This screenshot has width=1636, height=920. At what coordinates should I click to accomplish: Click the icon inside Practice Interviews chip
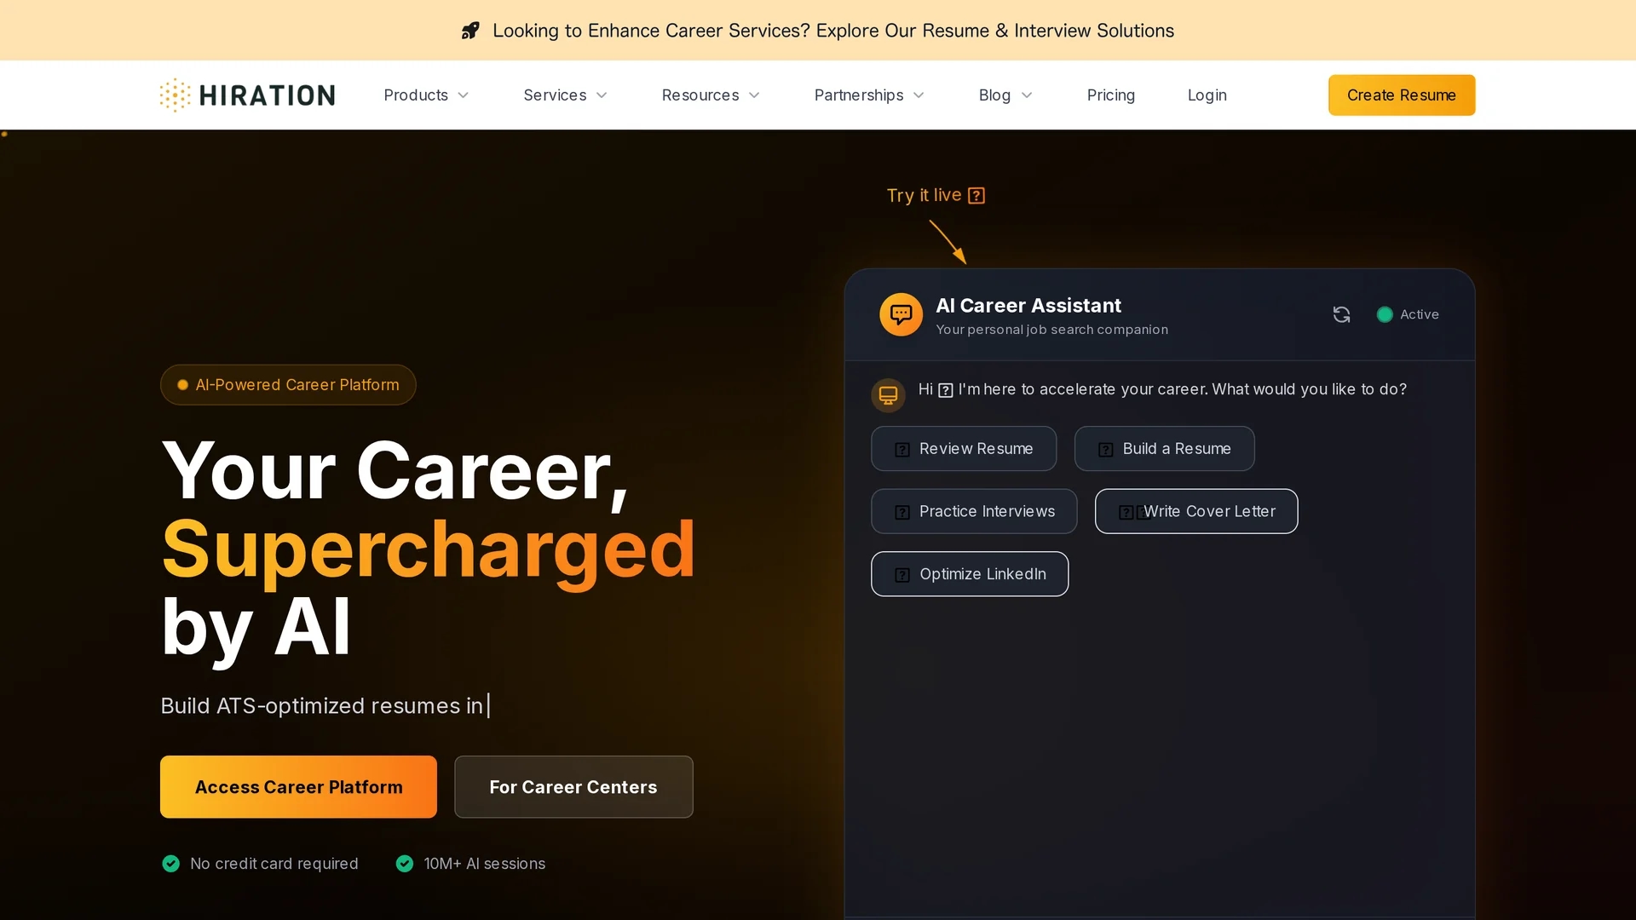point(902,512)
